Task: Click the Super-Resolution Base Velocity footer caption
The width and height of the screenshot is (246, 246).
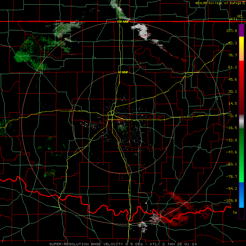Action: click(x=123, y=244)
